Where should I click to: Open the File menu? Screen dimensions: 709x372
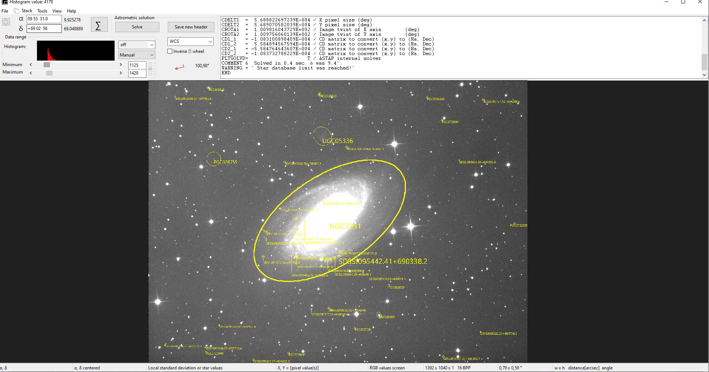tap(5, 11)
